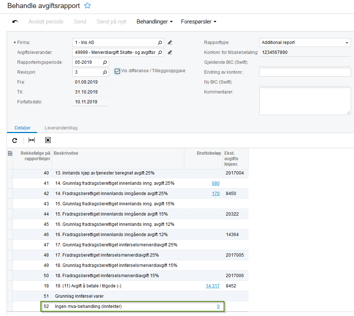
Task: Open the 14 317 amount link
Action: tap(213, 286)
